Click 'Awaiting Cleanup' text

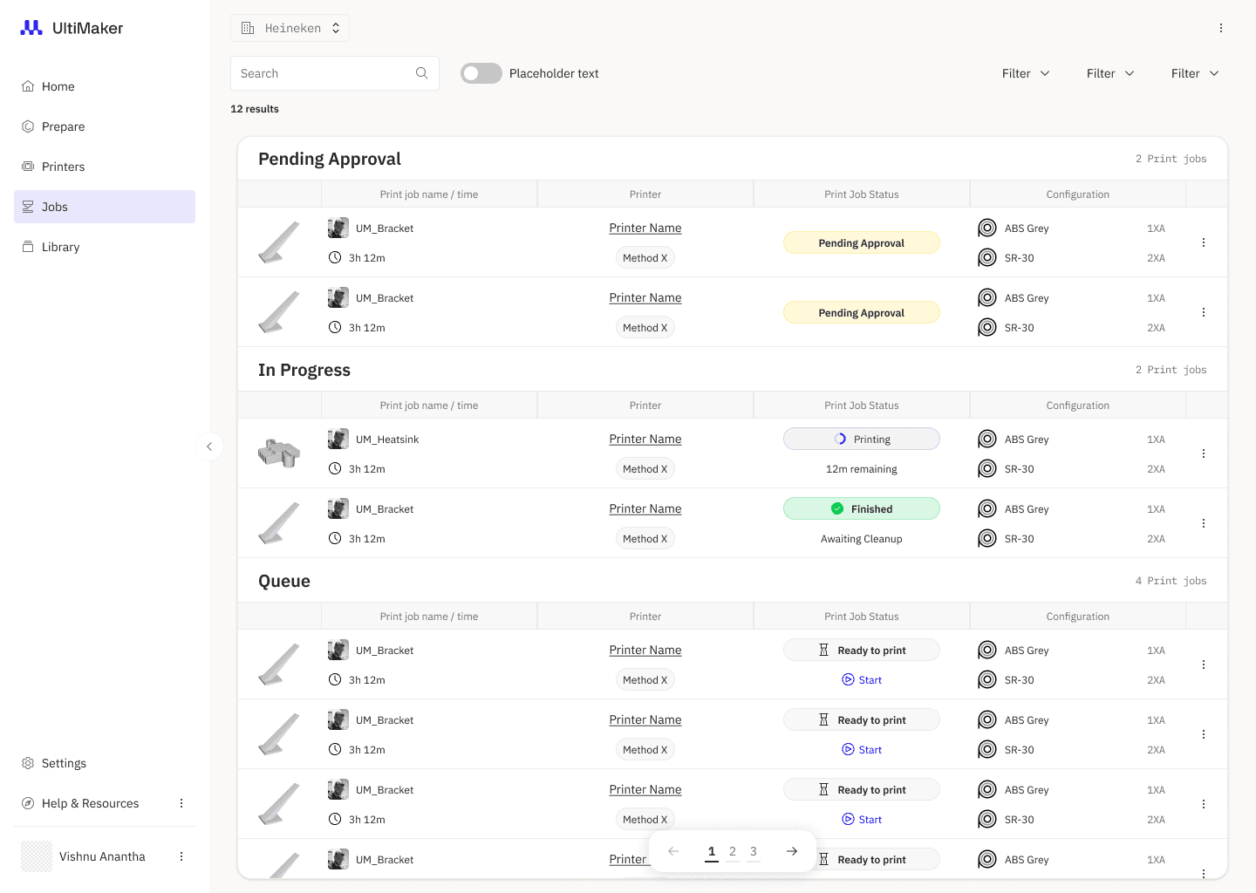coord(862,539)
